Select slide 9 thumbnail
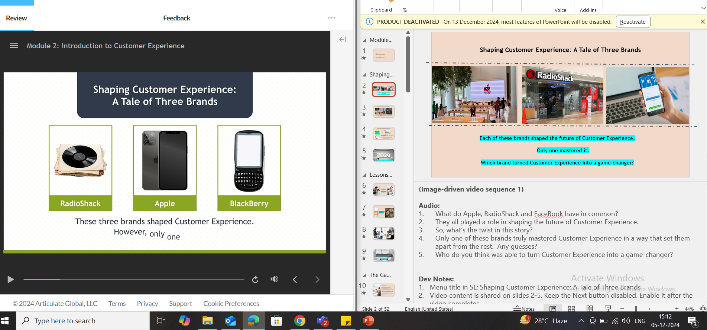Image resolution: width=707 pixels, height=330 pixels. coord(384,255)
